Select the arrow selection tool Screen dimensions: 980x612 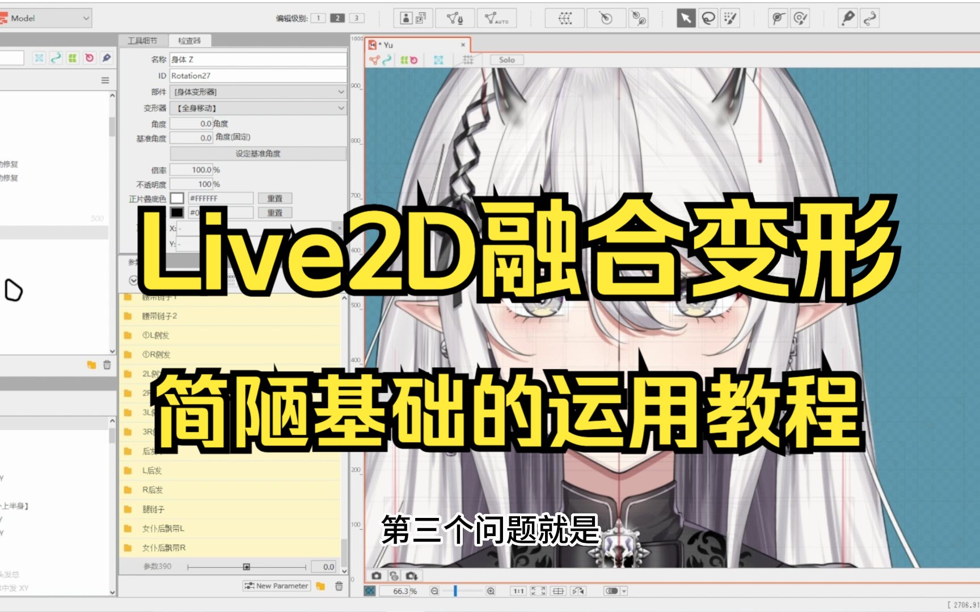coord(686,19)
